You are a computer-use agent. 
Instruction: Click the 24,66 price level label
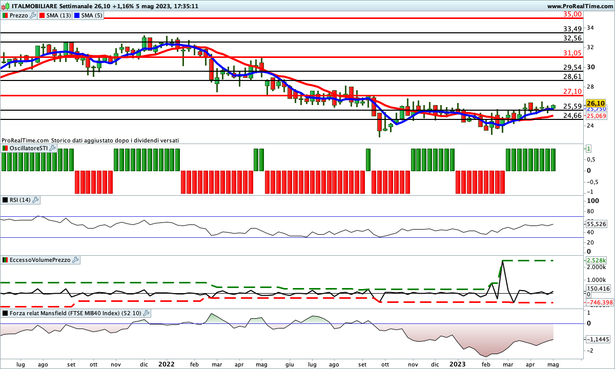tap(572, 115)
